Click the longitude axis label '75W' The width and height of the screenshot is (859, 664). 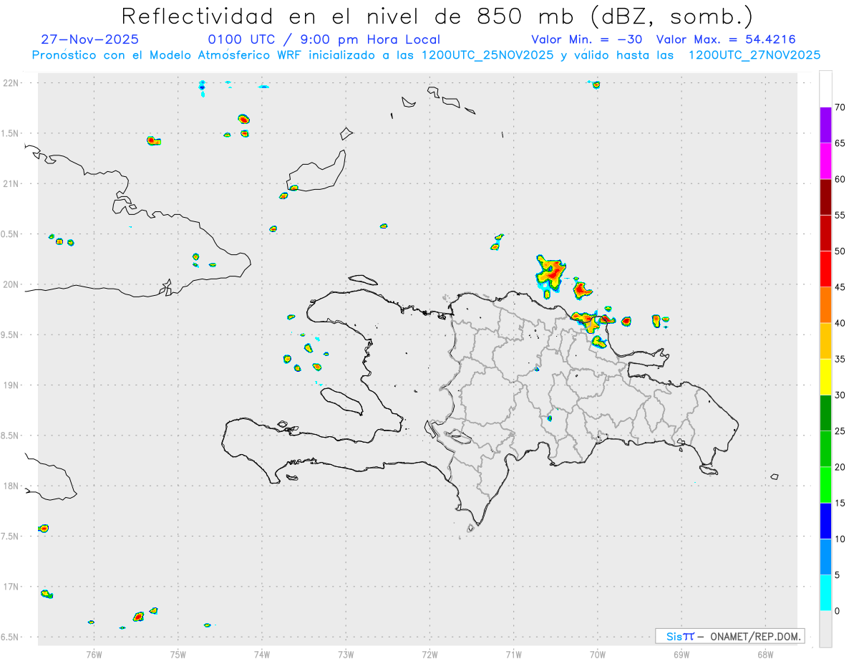coord(178,654)
